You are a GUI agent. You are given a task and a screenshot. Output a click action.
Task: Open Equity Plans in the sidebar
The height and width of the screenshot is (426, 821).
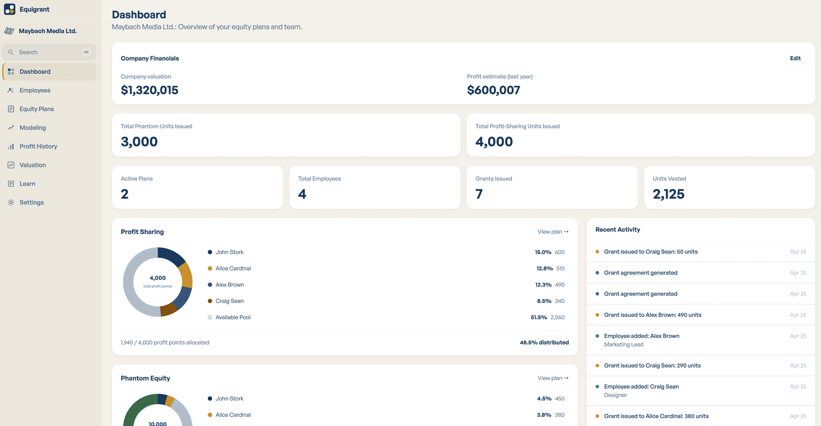49,109
